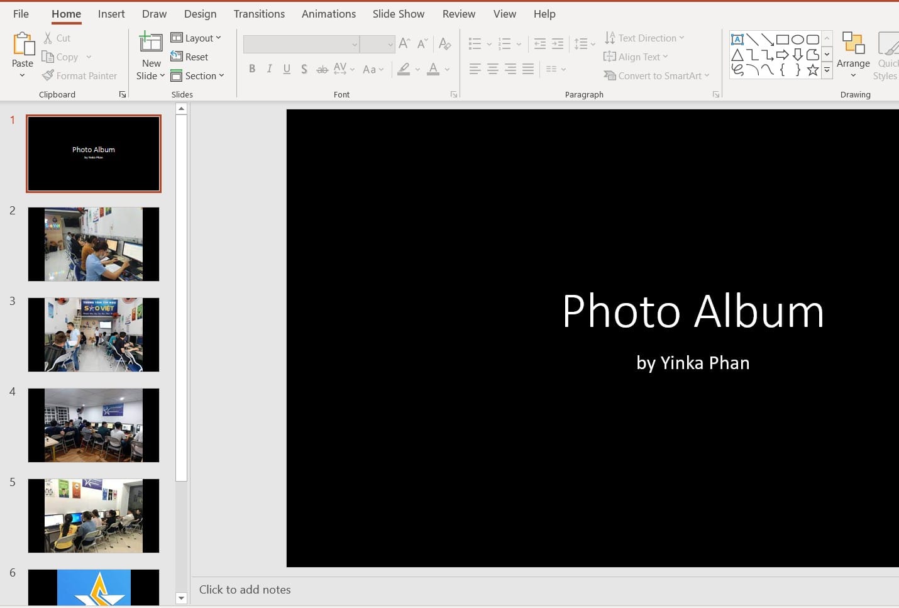
Task: Click the Convert to SmartArt button
Action: pyautogui.click(x=656, y=75)
